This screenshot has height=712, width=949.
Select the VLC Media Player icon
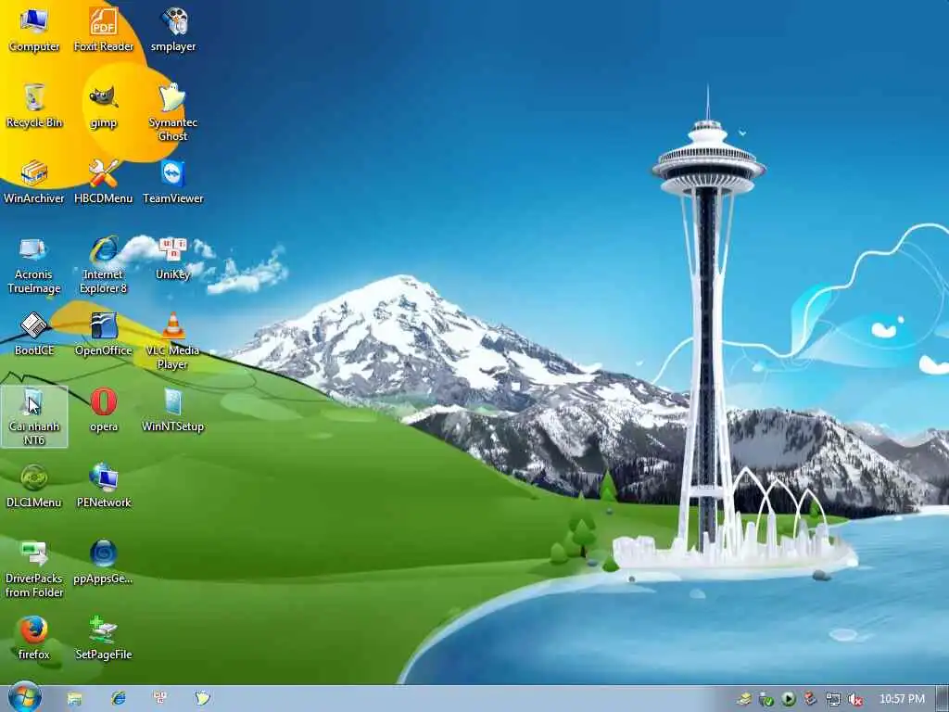173,341
